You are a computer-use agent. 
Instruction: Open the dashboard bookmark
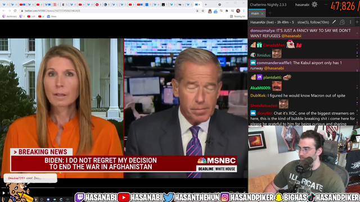[x=10, y=16]
